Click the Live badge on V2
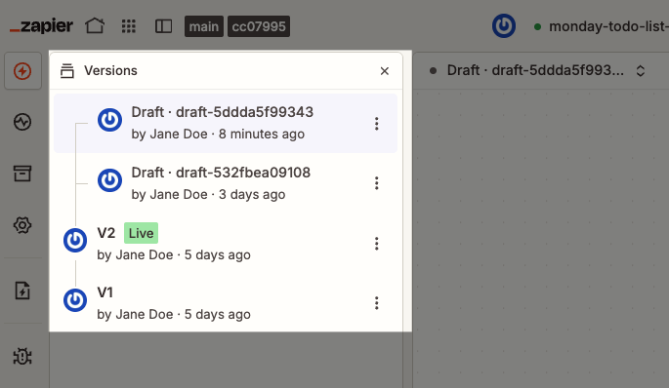 click(x=142, y=233)
